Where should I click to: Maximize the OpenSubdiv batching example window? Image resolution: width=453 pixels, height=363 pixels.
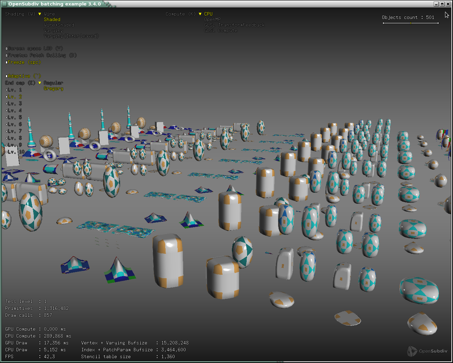(x=442, y=4)
